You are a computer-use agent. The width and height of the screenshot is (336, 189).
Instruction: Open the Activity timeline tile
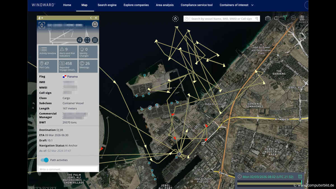pos(48,52)
